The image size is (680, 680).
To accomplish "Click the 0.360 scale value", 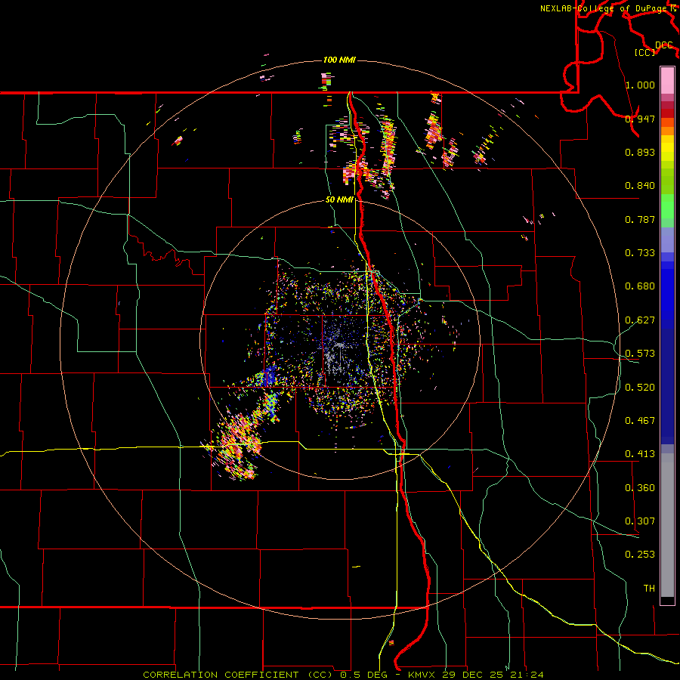I will [x=640, y=488].
